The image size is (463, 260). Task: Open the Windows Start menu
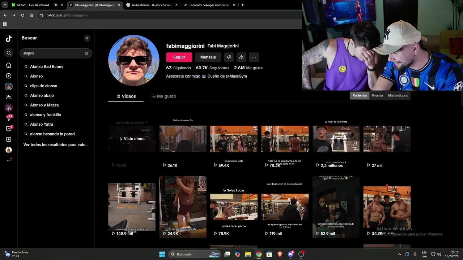[x=162, y=254]
